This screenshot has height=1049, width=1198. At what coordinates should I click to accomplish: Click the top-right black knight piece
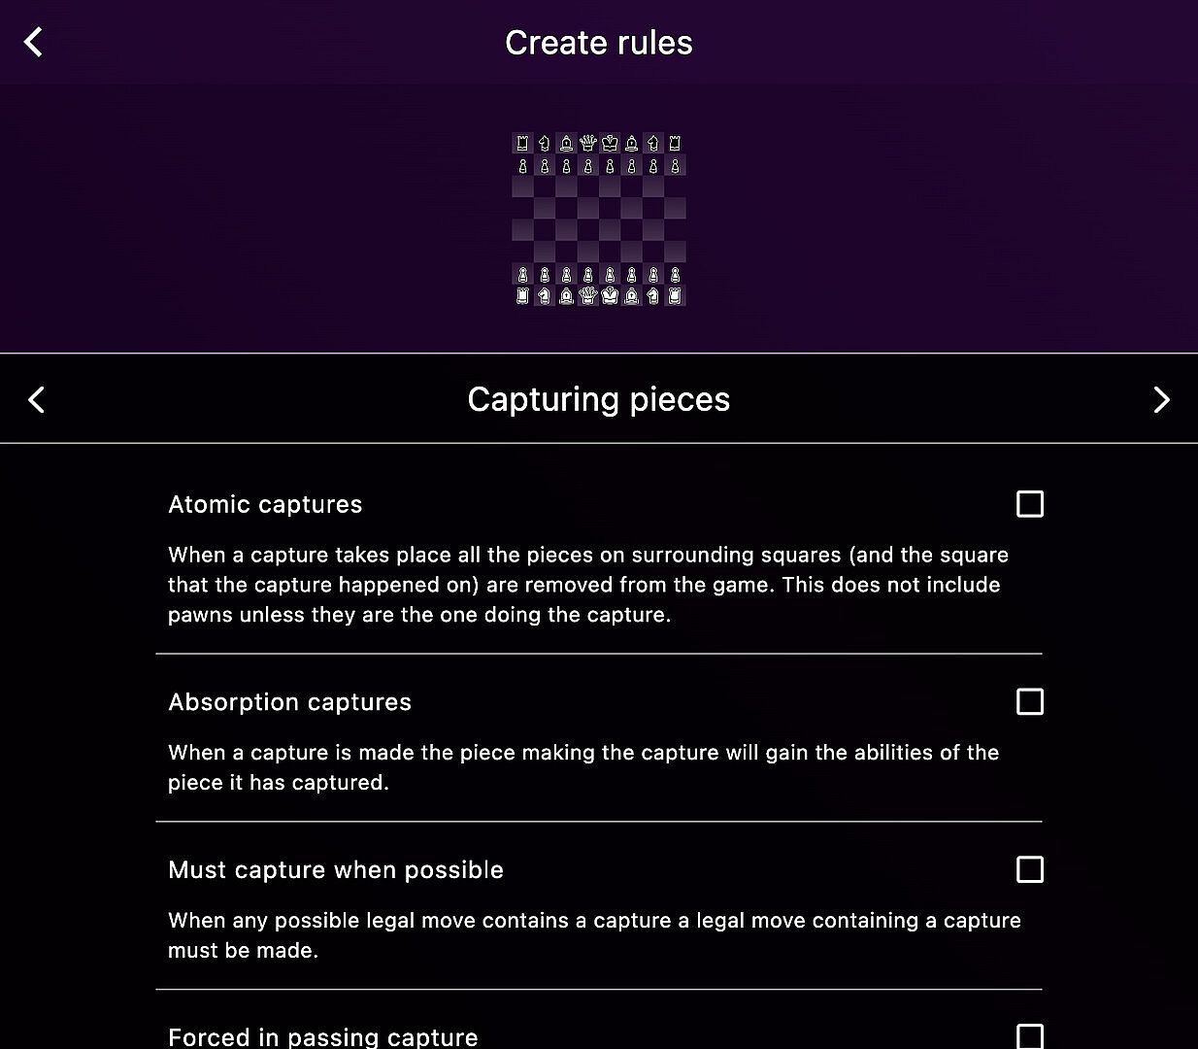coord(653,144)
